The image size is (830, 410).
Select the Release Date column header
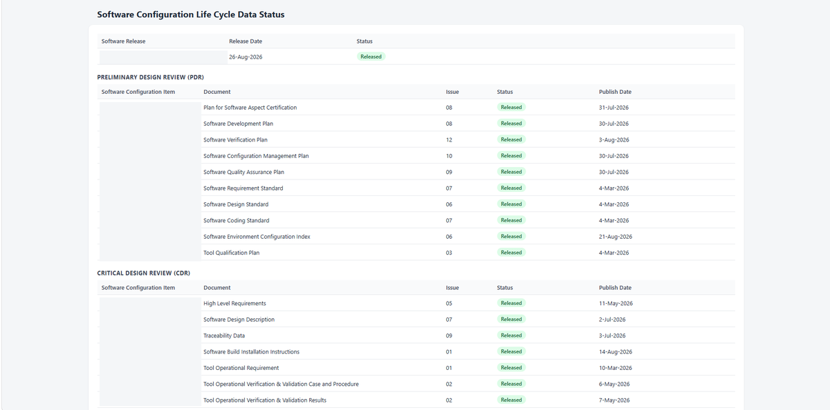pos(246,41)
